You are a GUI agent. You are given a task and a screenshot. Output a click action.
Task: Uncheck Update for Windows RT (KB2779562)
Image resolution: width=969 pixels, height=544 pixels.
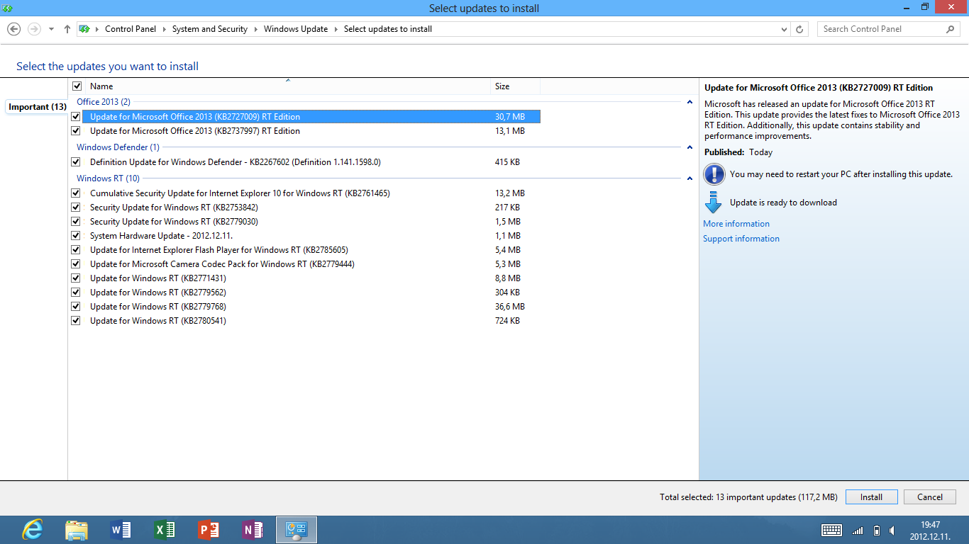tap(76, 293)
